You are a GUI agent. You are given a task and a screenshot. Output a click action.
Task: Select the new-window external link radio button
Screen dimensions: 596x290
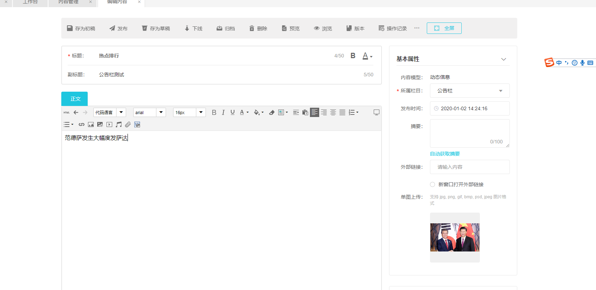coord(432,184)
